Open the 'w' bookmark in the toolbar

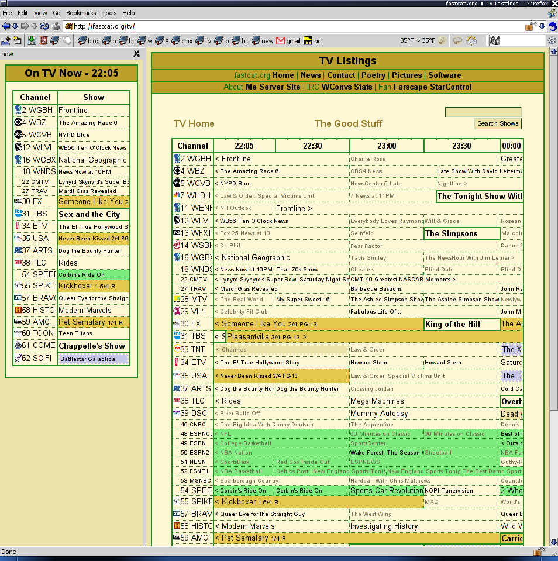point(145,41)
